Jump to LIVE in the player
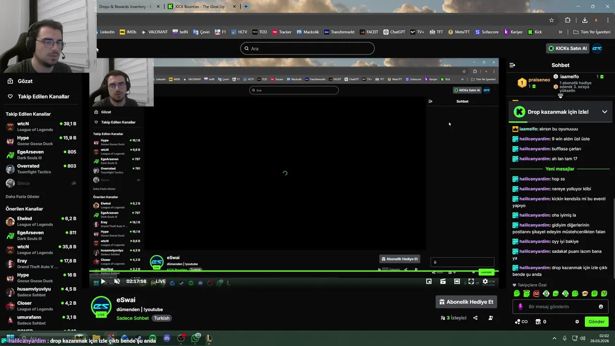Screen dimensions: 615x346 point(160,282)
